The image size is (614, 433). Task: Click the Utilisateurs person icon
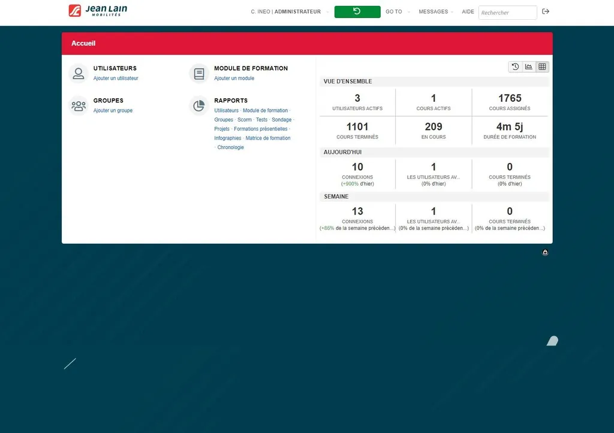click(79, 74)
